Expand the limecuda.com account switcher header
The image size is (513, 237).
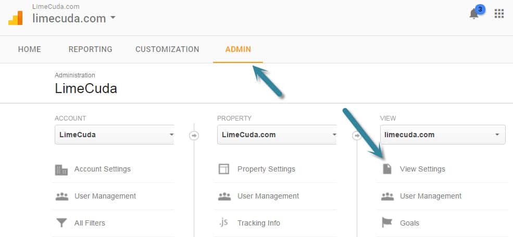[74, 18]
